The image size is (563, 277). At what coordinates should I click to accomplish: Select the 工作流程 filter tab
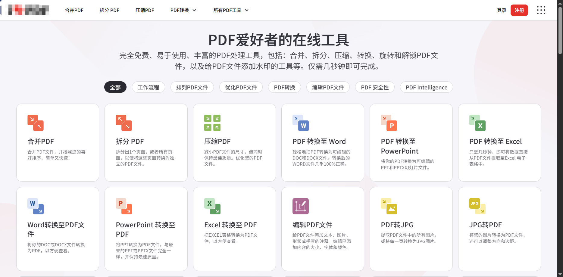coord(149,87)
